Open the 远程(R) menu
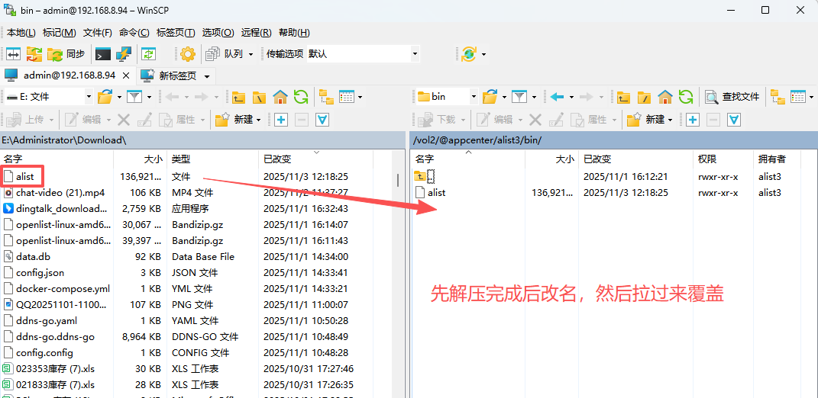The height and width of the screenshot is (398, 818). (x=256, y=32)
